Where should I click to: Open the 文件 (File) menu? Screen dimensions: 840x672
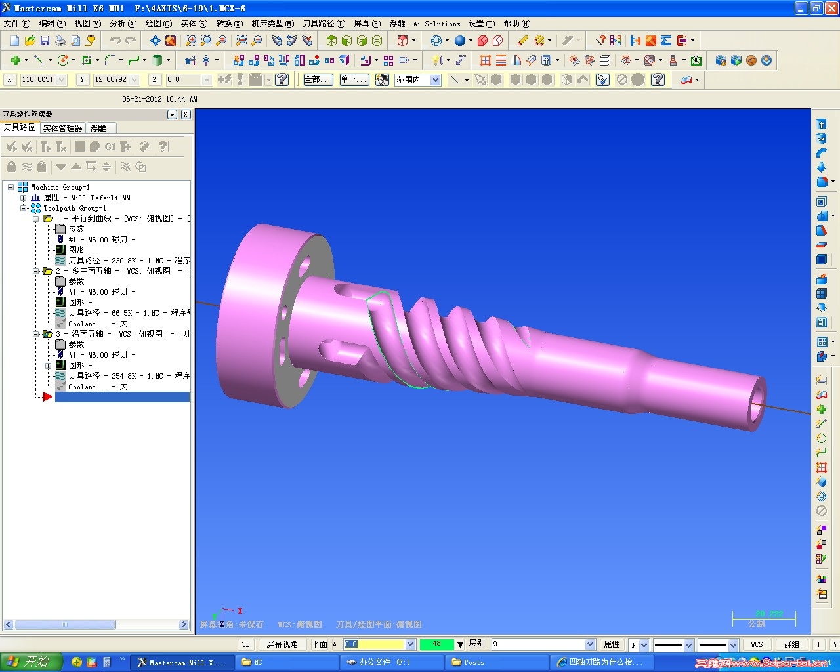coord(17,24)
